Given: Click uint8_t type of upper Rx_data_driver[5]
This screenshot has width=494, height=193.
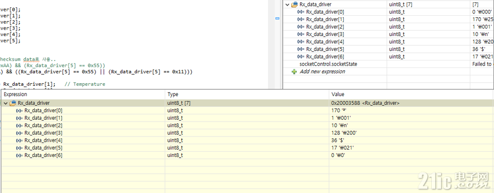Looking at the screenshot, I should (x=397, y=49).
